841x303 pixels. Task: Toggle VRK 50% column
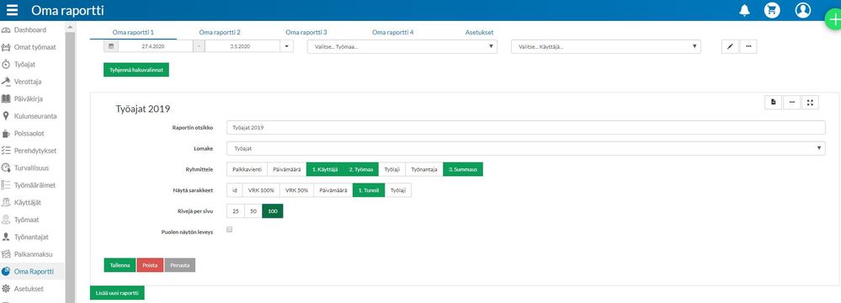(296, 190)
